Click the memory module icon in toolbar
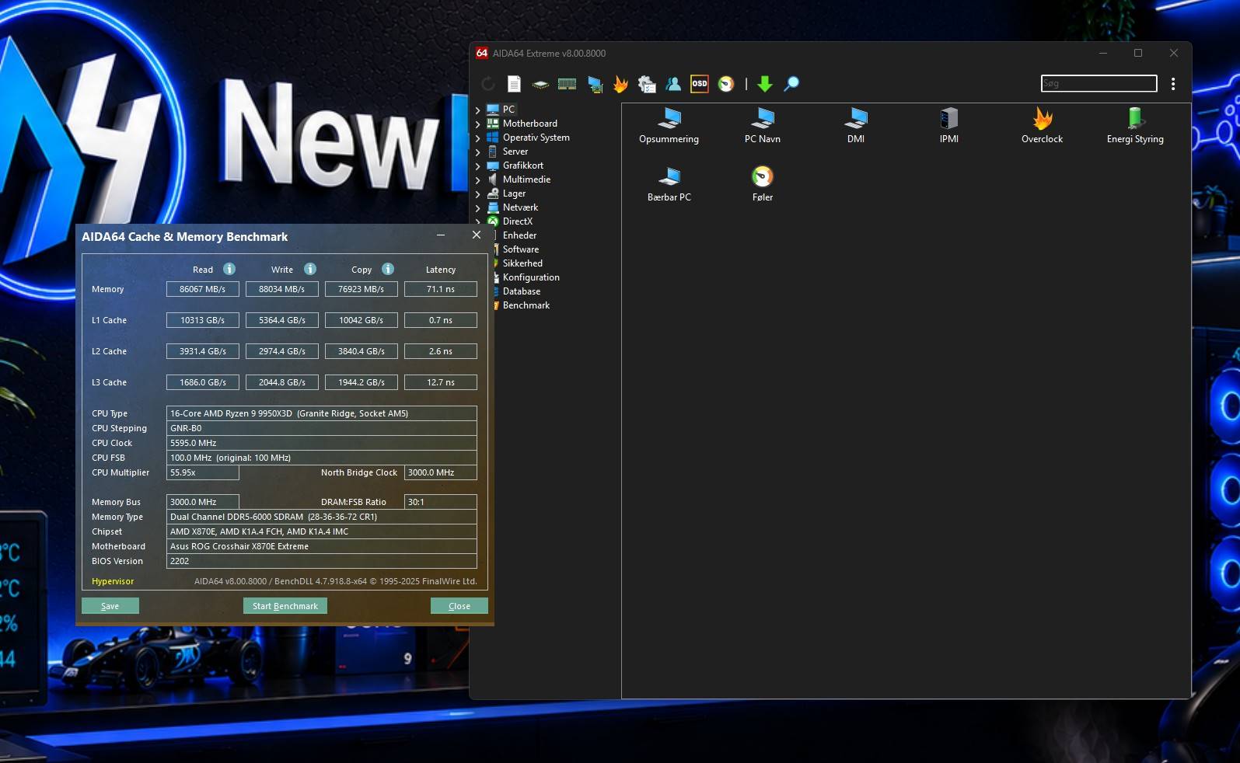 tap(568, 84)
